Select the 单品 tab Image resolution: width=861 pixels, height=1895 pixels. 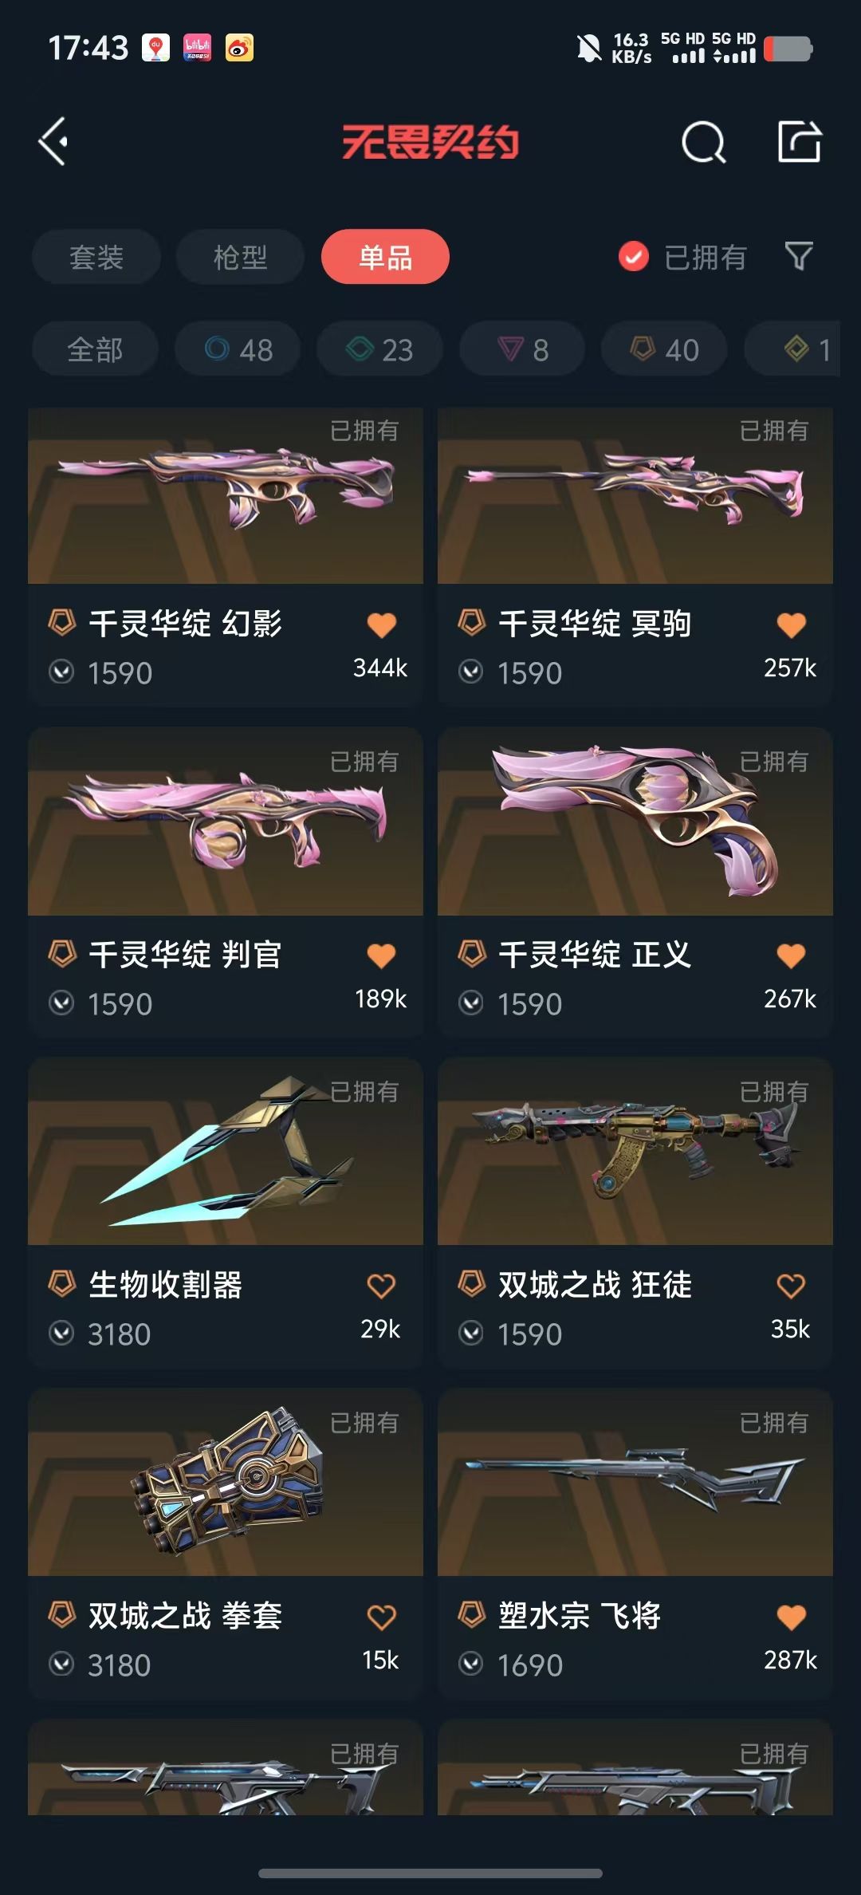pos(385,257)
